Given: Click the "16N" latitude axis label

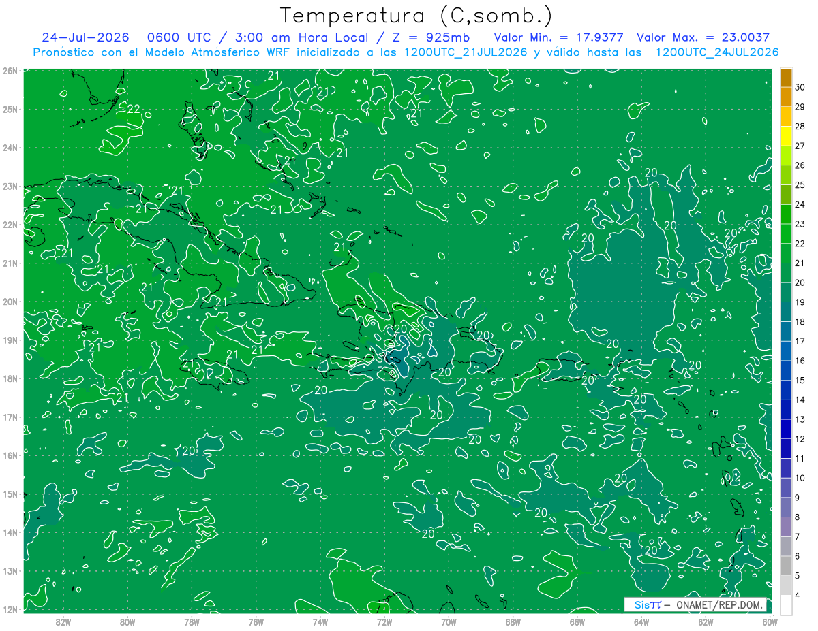Looking at the screenshot, I should tap(10, 455).
